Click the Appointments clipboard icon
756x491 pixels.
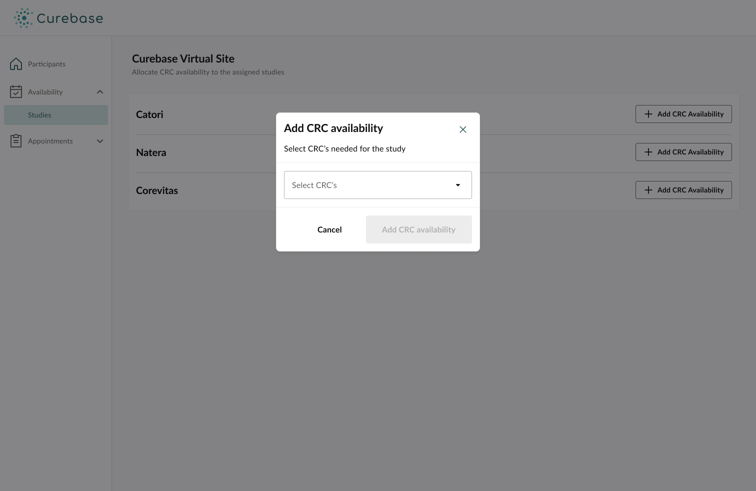click(x=16, y=141)
